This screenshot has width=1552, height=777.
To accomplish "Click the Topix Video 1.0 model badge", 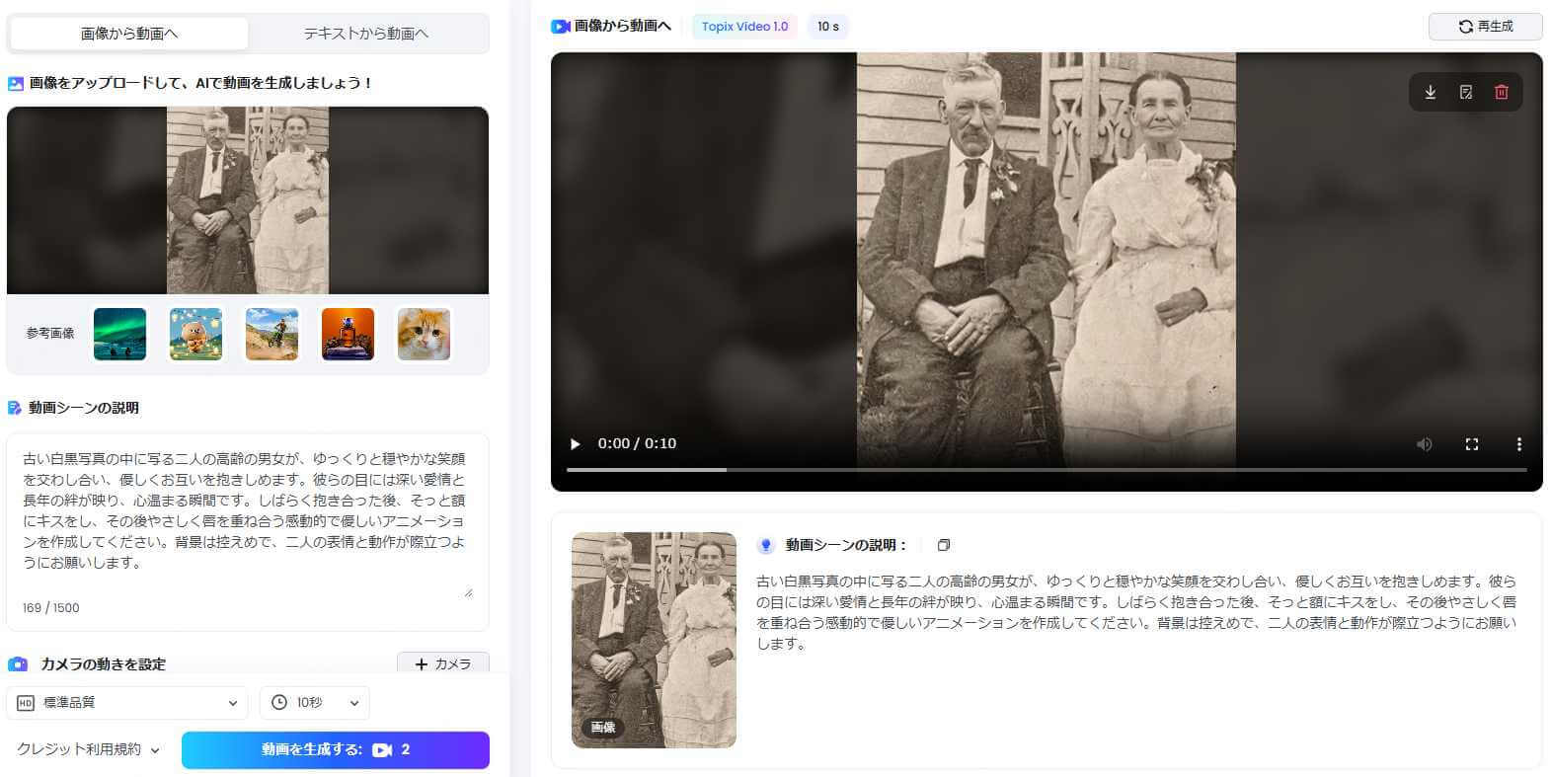I will pyautogui.click(x=744, y=27).
